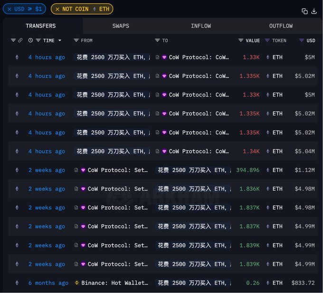Open first '4 hours ago' transaction with $5M
The height and width of the screenshot is (293, 323).
pyautogui.click(x=47, y=57)
